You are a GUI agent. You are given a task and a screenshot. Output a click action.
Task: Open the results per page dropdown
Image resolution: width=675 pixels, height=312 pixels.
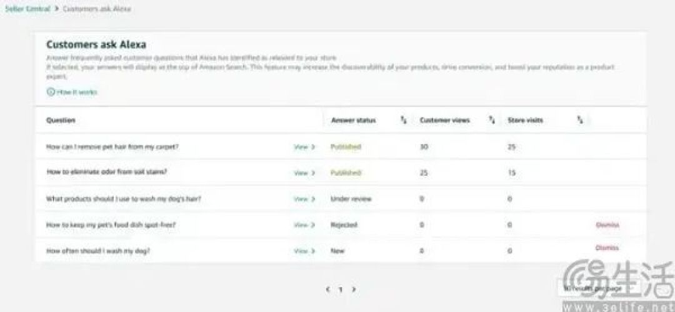(x=592, y=288)
